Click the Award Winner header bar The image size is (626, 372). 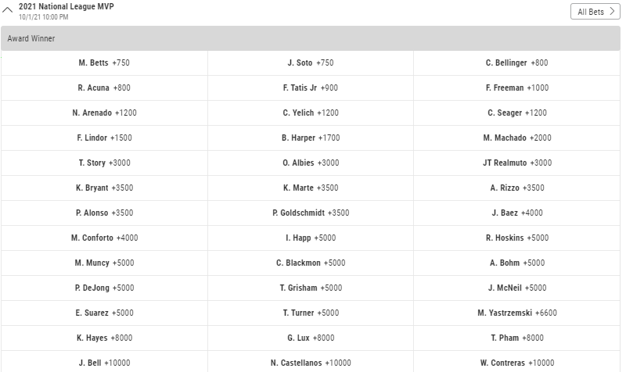(x=311, y=38)
